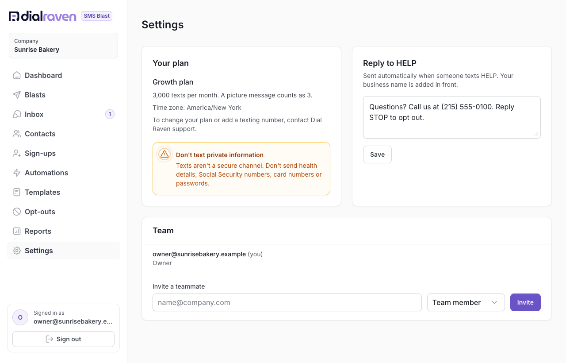This screenshot has height=363, width=566.
Task: Click the signed-in email address text
Action: coord(73,322)
